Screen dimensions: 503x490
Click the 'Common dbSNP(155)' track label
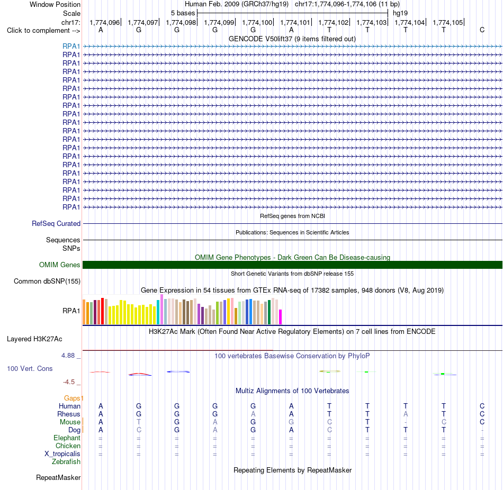pos(47,281)
